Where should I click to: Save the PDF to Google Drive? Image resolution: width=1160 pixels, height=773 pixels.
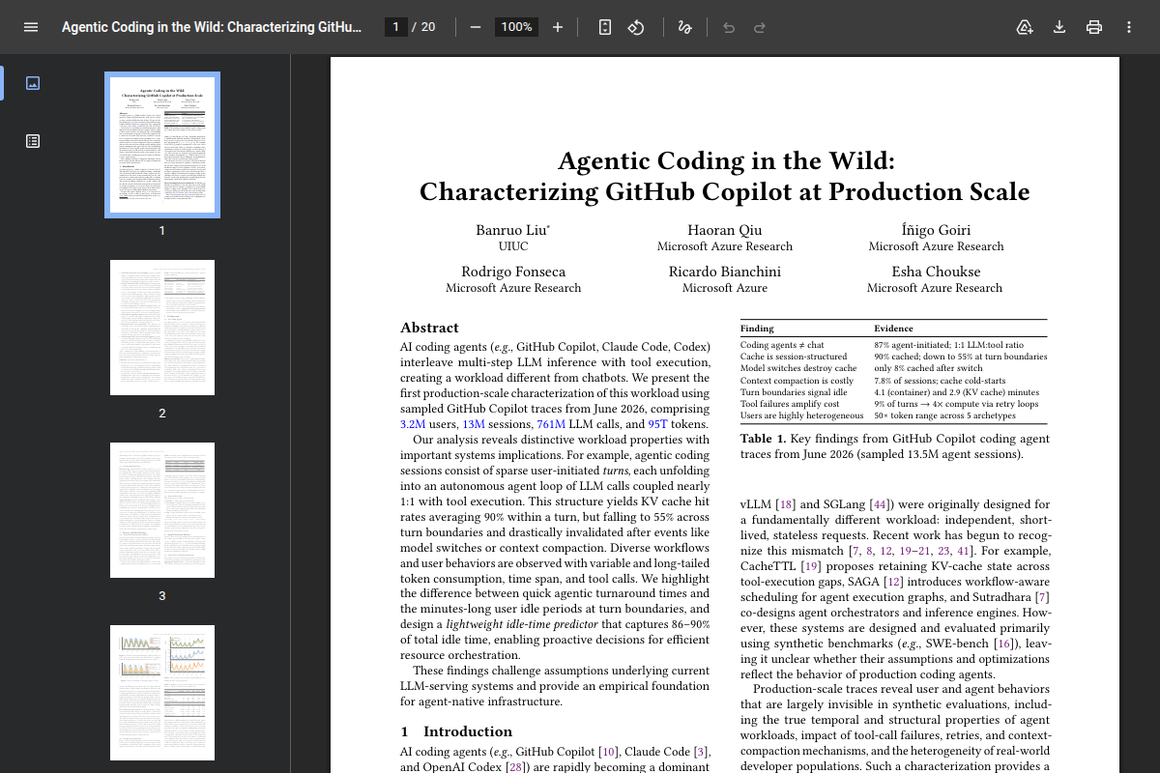tap(1025, 27)
